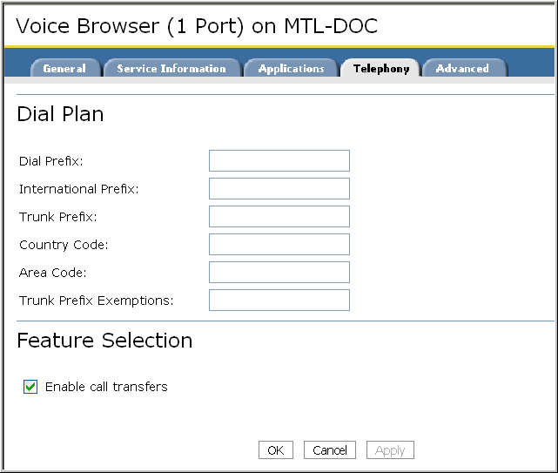The image size is (558, 473).
Task: Go to the Applications tab
Action: tap(291, 69)
